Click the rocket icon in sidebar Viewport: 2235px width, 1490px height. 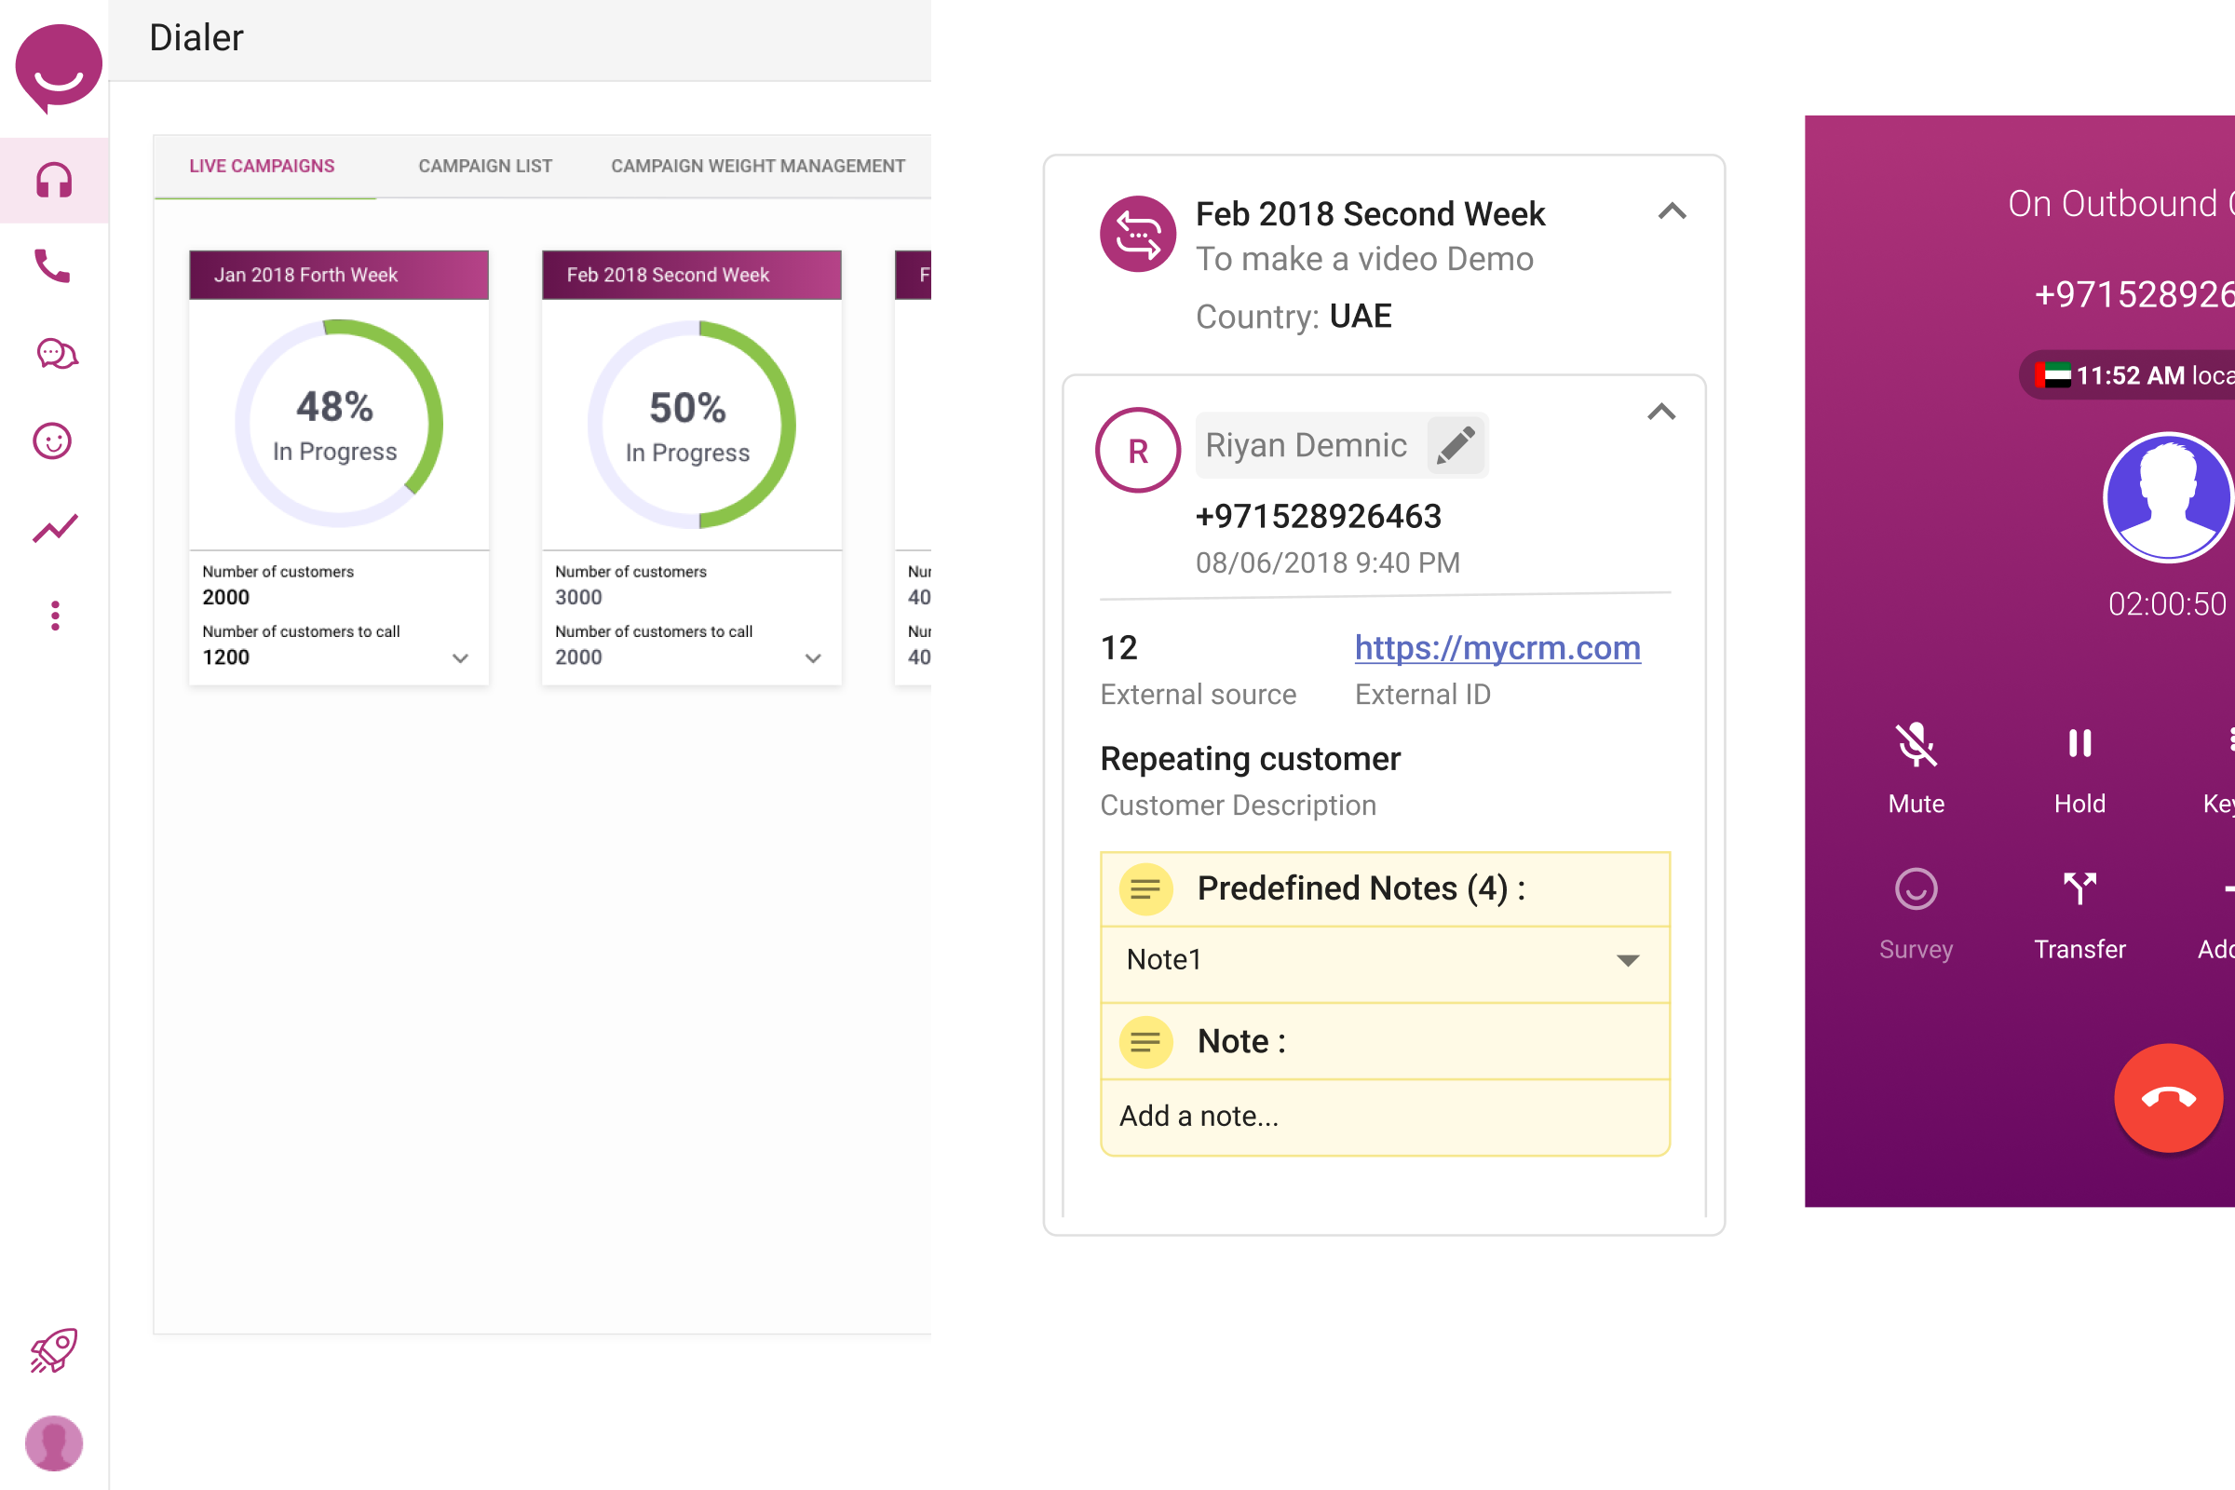(x=54, y=1349)
